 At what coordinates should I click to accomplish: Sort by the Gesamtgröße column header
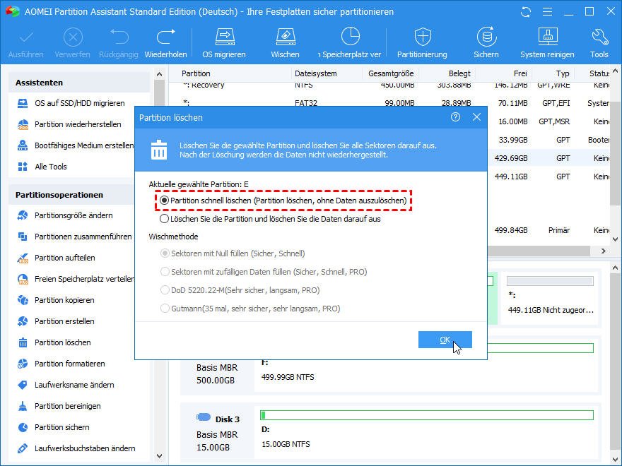coord(391,73)
